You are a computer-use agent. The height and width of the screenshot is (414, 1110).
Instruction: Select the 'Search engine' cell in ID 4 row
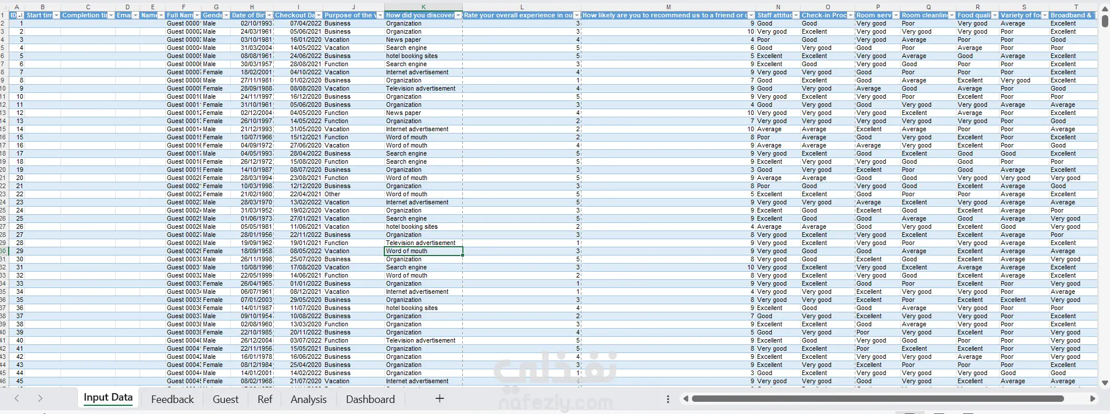[423, 48]
